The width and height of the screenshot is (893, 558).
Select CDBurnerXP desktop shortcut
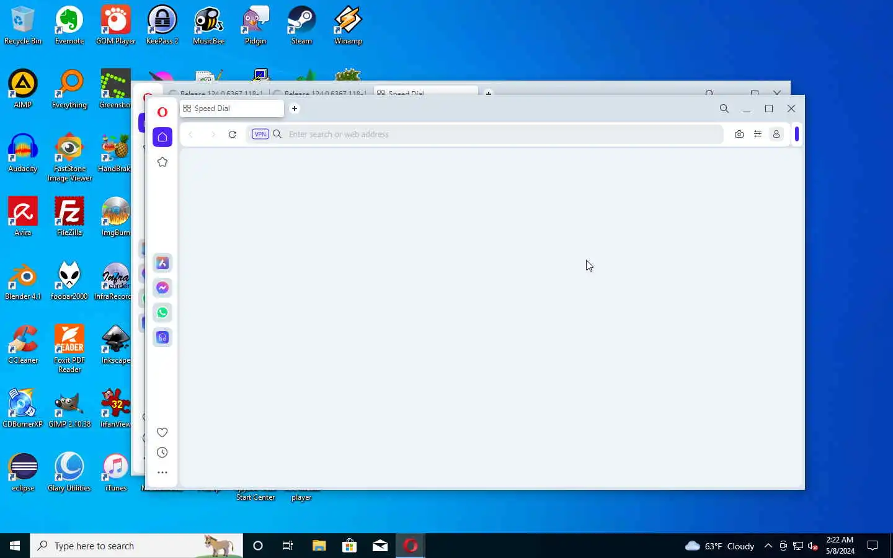coord(23,409)
